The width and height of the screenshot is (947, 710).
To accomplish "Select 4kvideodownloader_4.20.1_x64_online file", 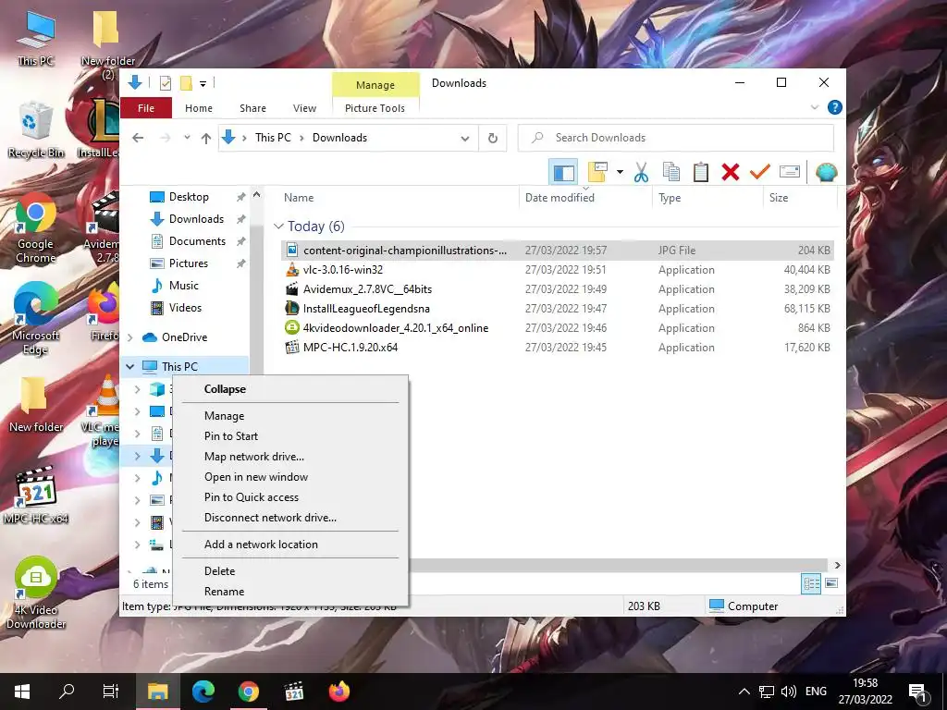I will coord(557,328).
